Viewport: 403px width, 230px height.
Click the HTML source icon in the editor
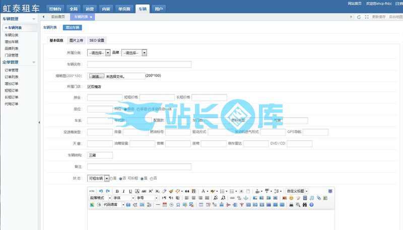tap(92, 191)
